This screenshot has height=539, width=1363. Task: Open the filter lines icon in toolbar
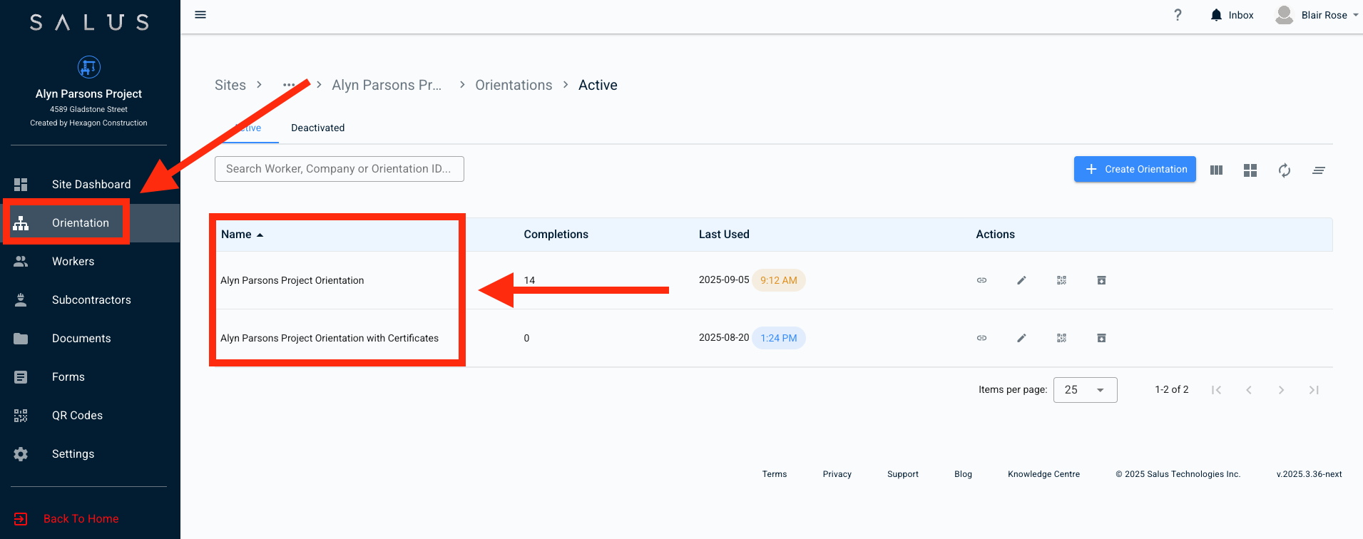[1318, 170]
